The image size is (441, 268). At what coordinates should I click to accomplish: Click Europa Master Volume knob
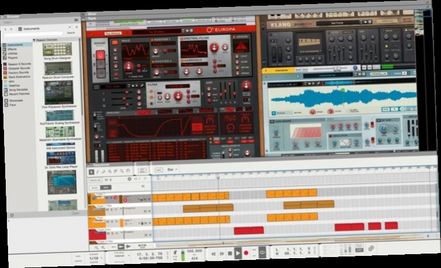pos(246,85)
